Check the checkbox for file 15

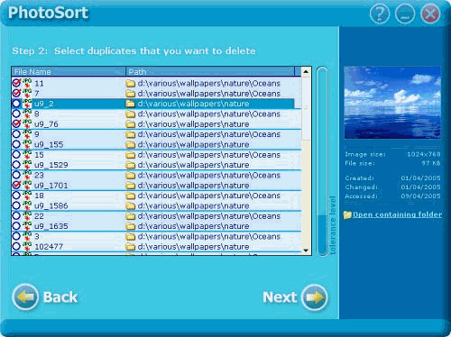(x=16, y=154)
